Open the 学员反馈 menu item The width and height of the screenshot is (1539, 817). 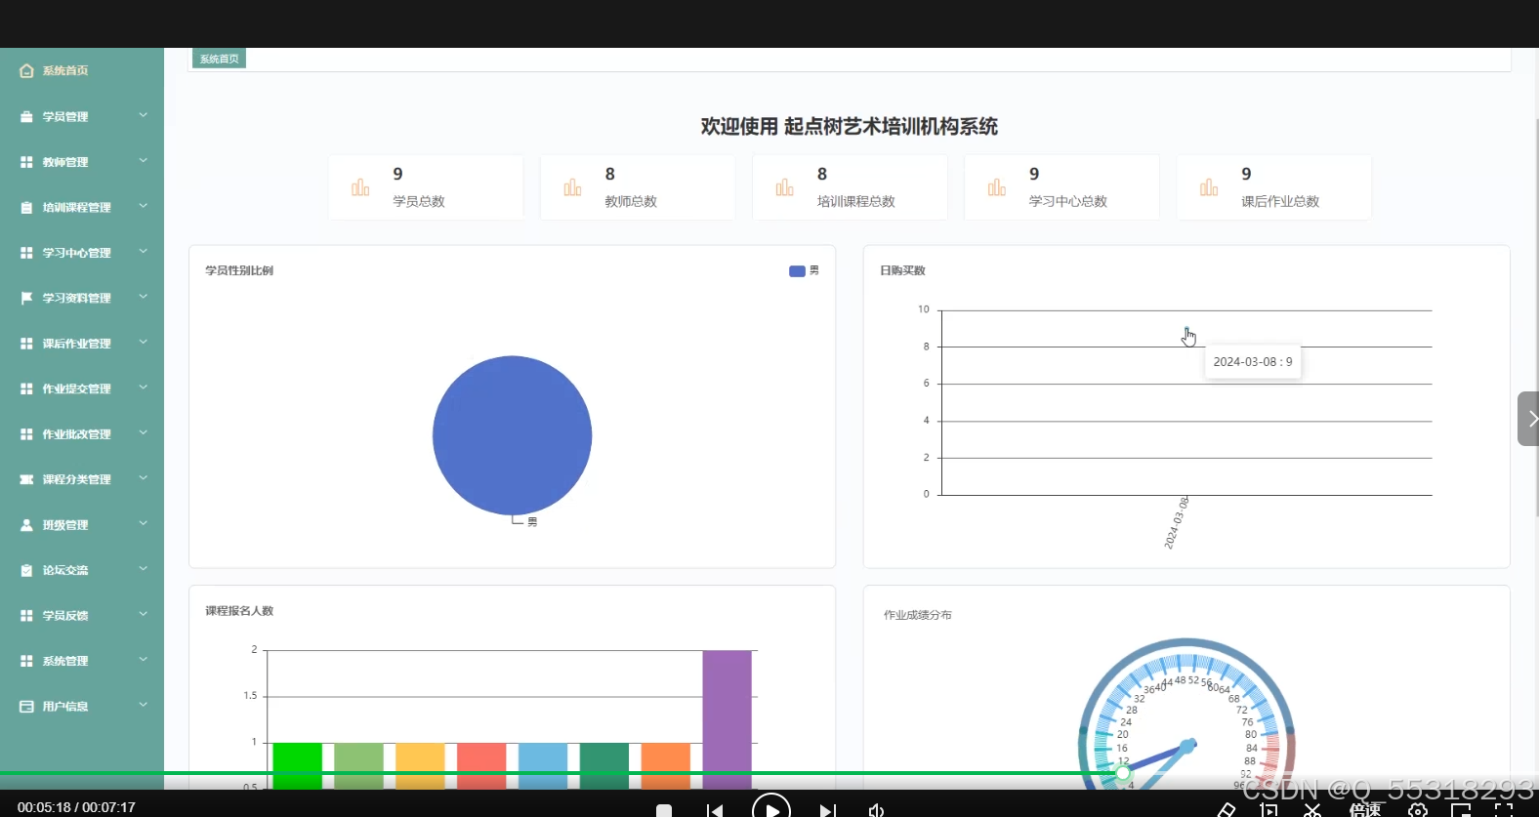click(82, 616)
